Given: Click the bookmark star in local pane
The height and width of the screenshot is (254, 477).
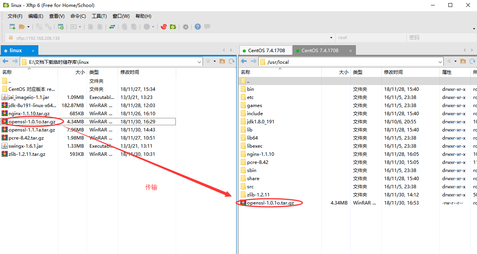Looking at the screenshot, I should 208,61.
